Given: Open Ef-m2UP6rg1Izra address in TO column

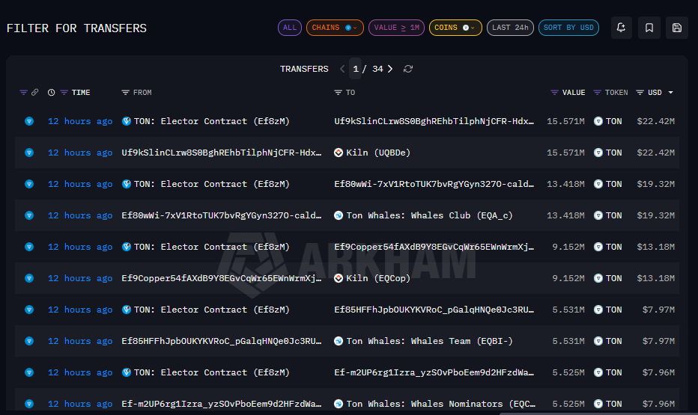Looking at the screenshot, I should [434, 373].
